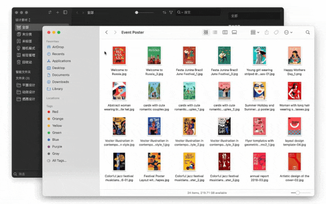Viewport: 326px width, 204px height.
Task: Click the switch icon in dark window toolbar
Action: 50,12
